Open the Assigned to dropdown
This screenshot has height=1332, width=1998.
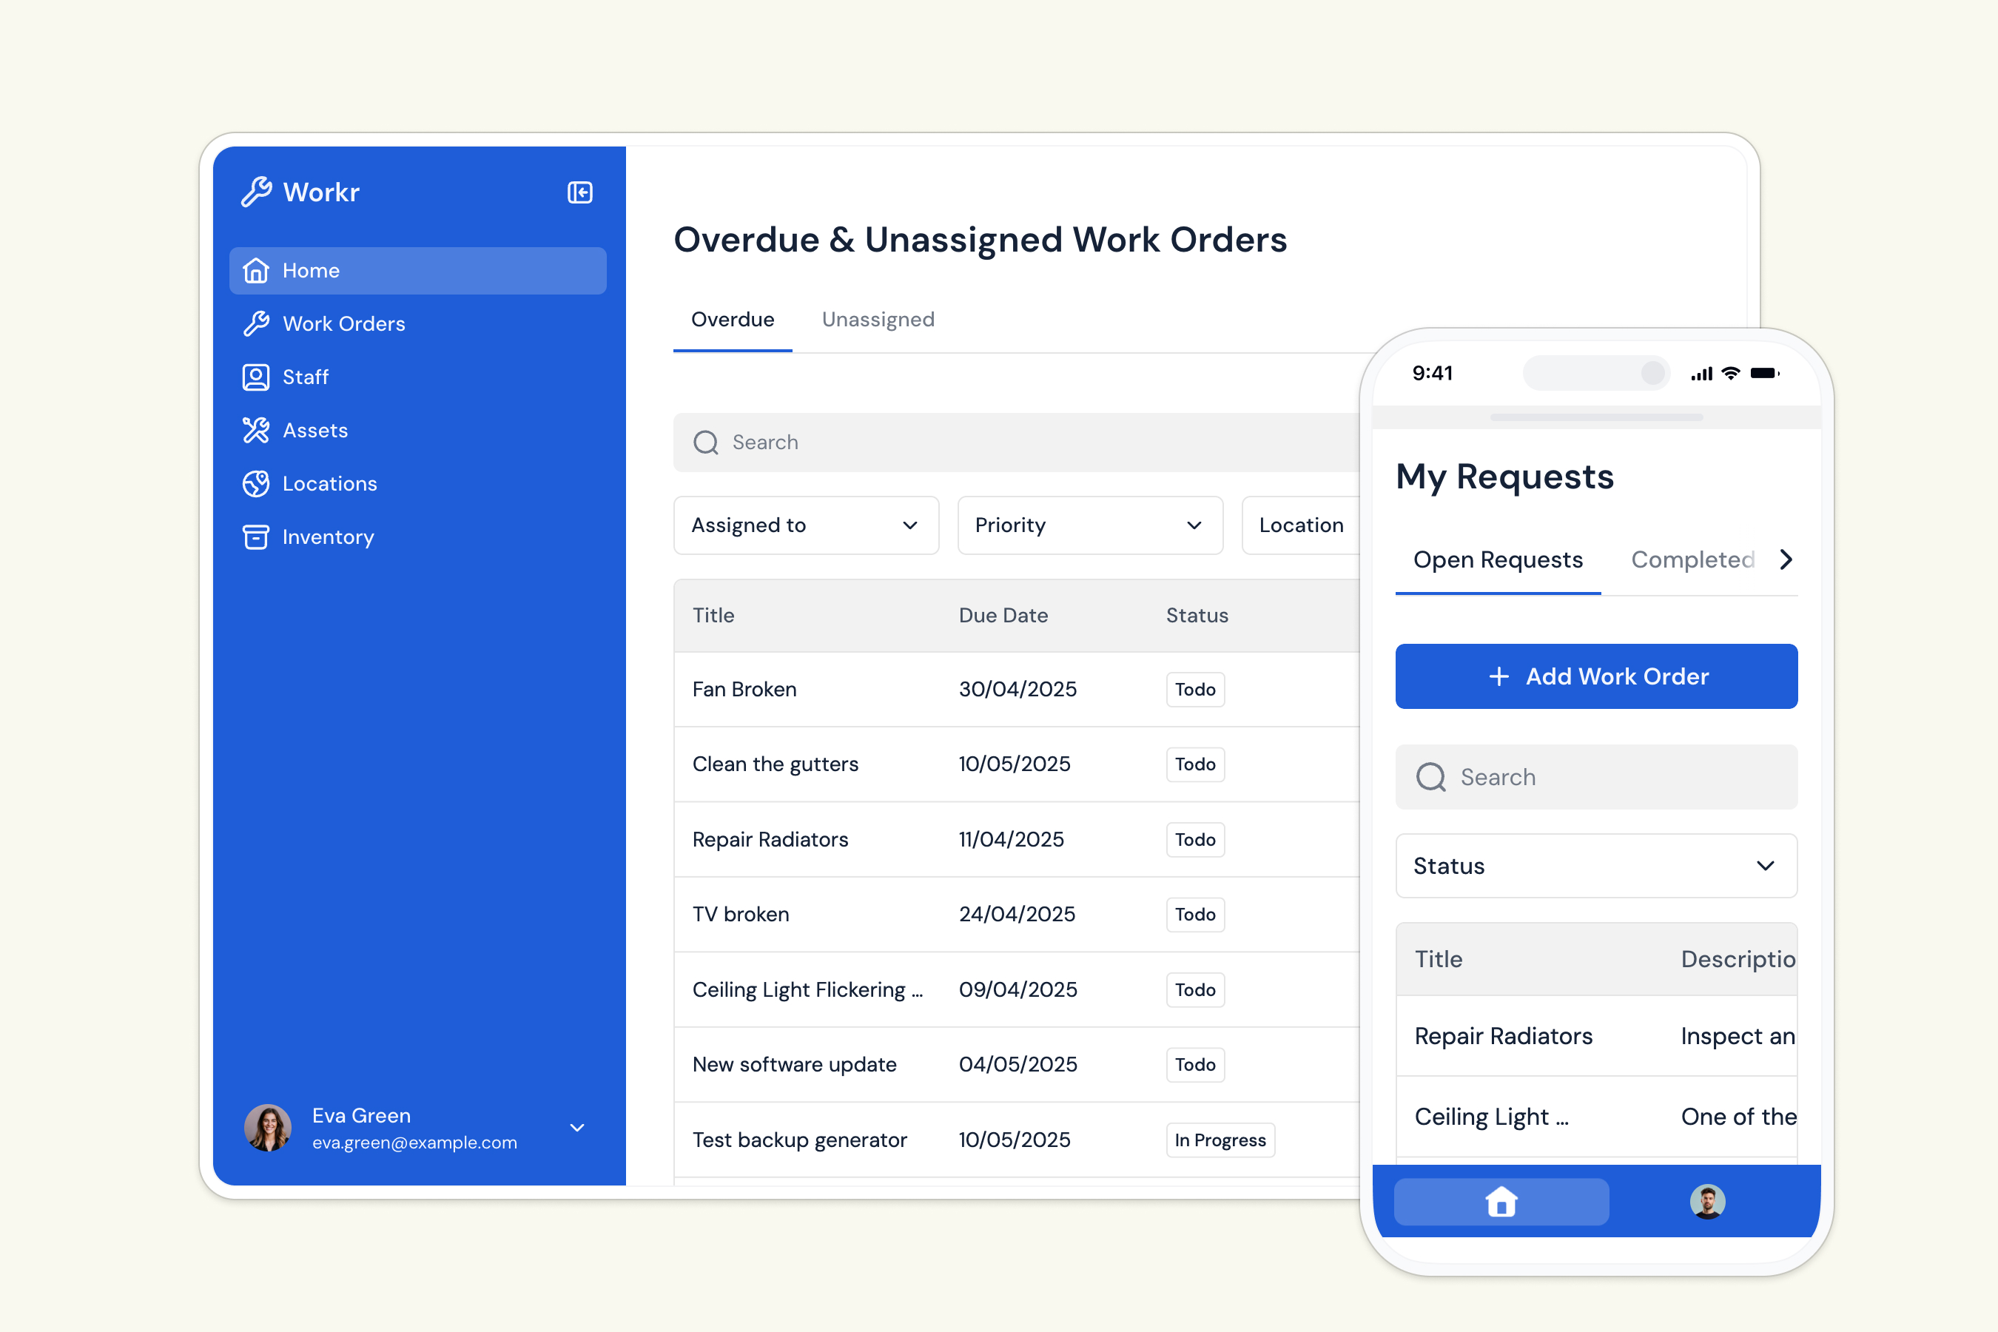(806, 525)
